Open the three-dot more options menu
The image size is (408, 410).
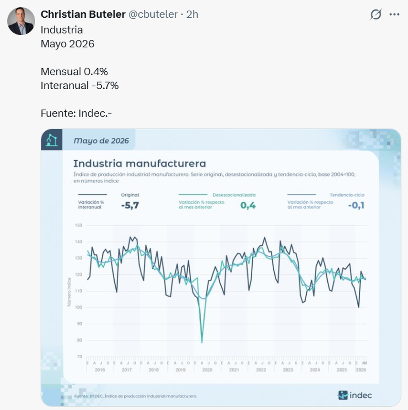pyautogui.click(x=394, y=15)
